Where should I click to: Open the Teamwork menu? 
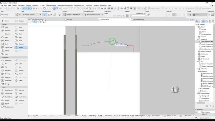pyautogui.click(x=35, y=5)
